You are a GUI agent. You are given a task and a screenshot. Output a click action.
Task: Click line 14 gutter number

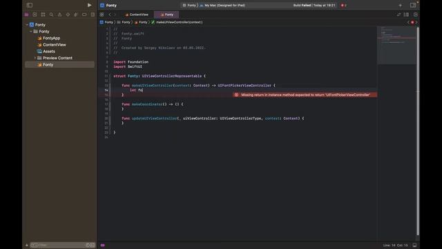click(106, 90)
